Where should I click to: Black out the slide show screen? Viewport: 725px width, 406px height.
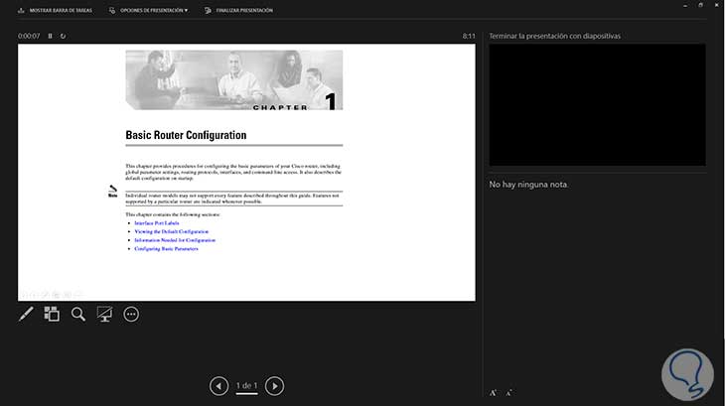(x=104, y=314)
